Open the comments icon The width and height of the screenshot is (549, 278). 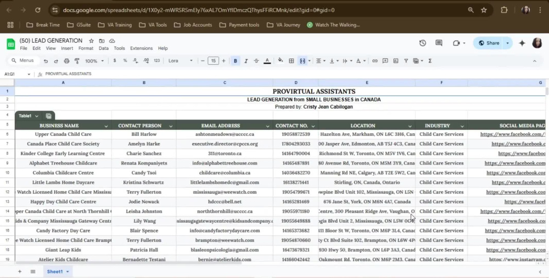(x=439, y=43)
